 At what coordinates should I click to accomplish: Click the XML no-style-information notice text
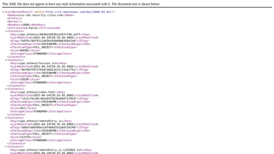81,4
